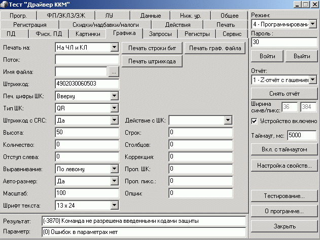Focus the 'Количество' input field
The height and width of the screenshot is (240, 320).
click(x=87, y=144)
